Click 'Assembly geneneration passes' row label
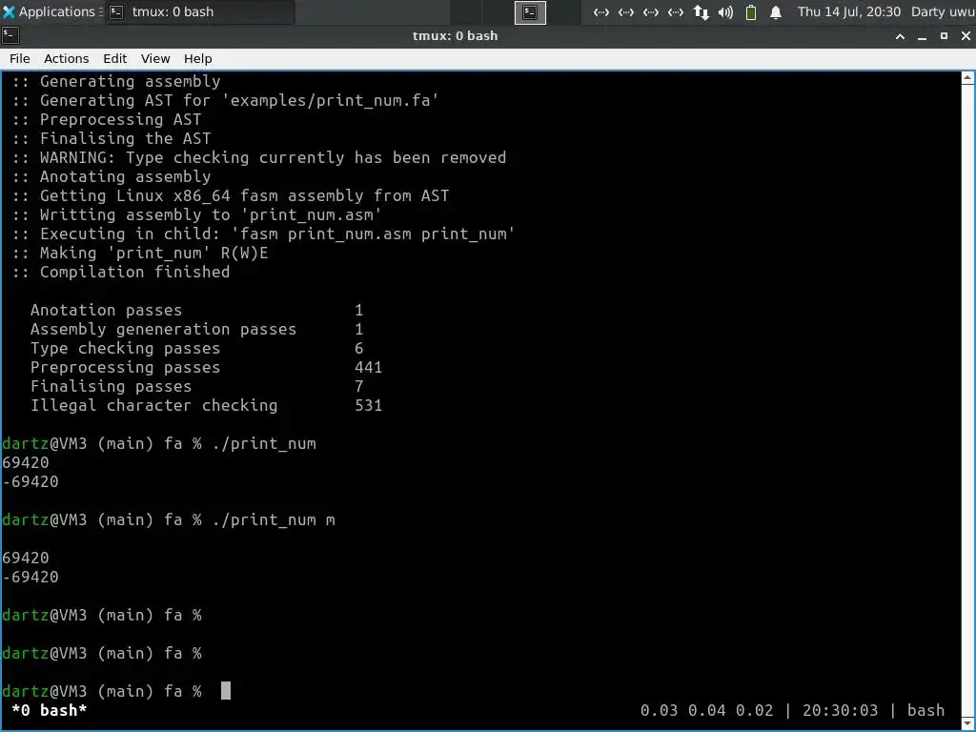This screenshot has width=976, height=732. [x=163, y=329]
